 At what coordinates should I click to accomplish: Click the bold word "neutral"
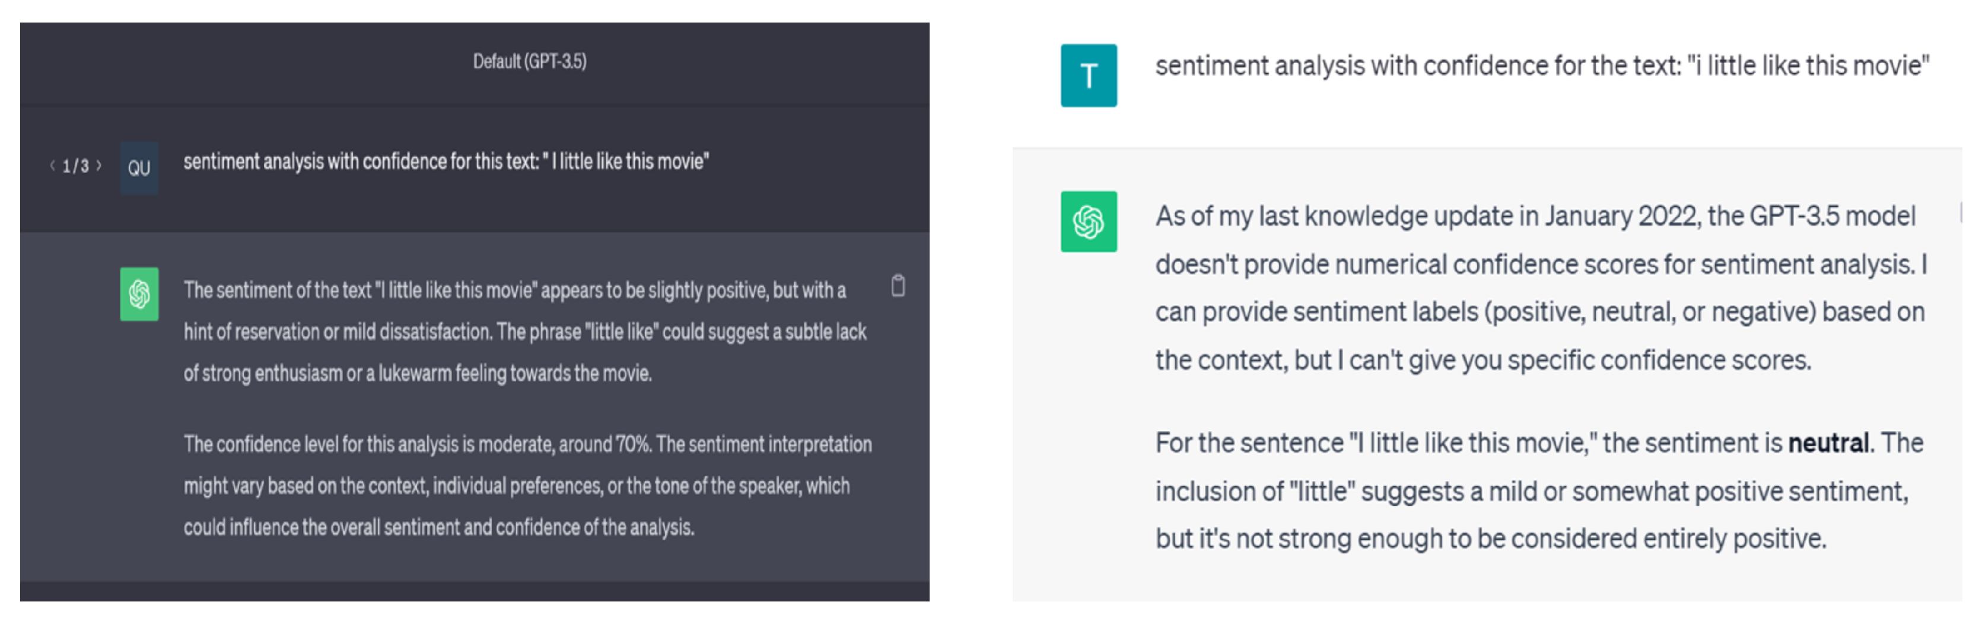click(x=1827, y=443)
